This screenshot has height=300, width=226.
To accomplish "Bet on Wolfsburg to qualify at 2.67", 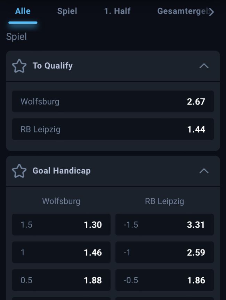I will [113, 102].
